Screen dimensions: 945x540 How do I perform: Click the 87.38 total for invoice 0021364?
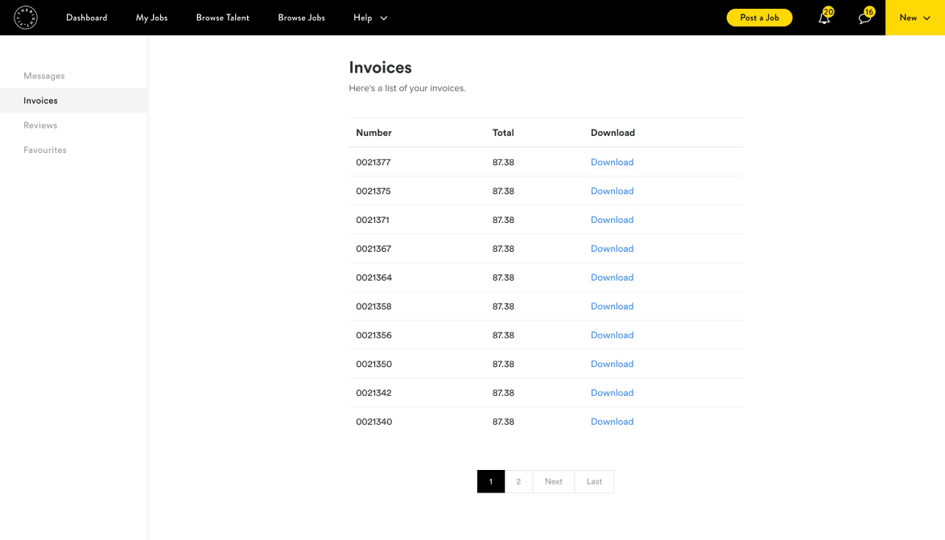[503, 278]
